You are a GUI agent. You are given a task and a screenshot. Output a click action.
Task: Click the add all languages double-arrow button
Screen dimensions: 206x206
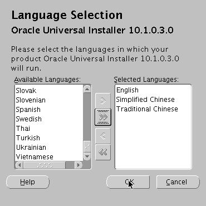click(103, 117)
